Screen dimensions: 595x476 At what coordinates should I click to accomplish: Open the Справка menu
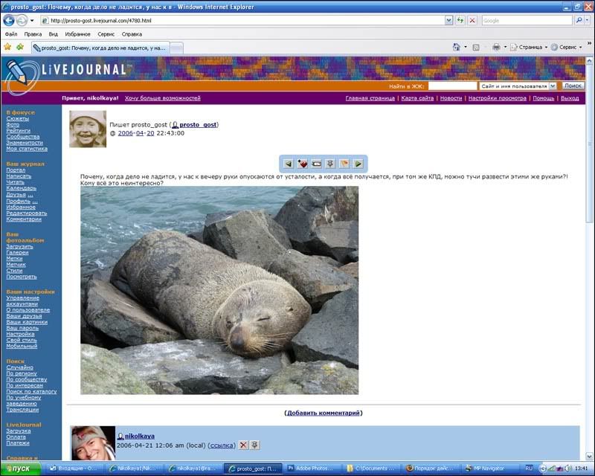point(132,34)
